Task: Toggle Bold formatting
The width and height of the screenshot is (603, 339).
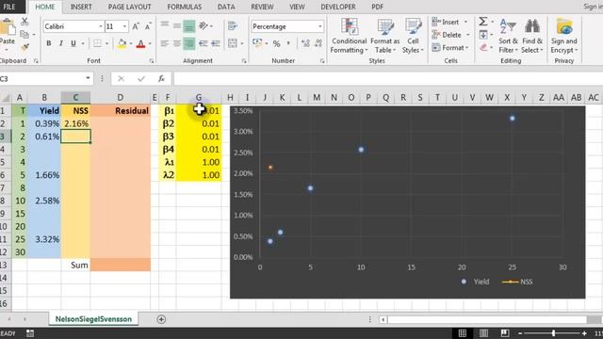Action: (x=49, y=43)
